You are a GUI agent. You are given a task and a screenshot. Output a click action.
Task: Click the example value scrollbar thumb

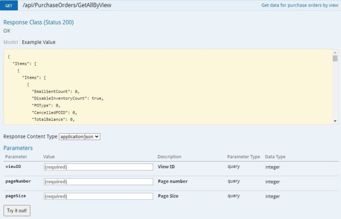[335, 58]
